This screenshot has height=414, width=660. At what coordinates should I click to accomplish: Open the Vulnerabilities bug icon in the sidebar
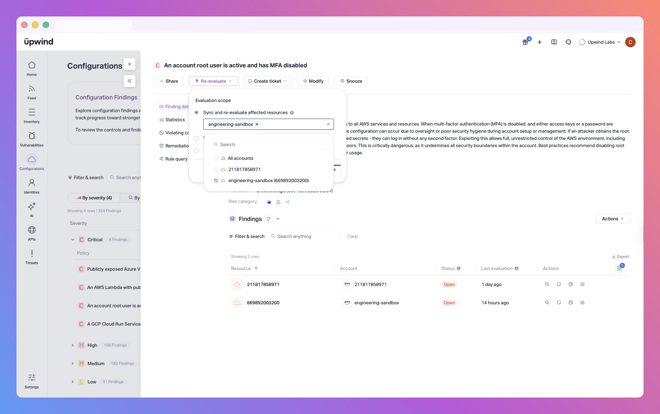tap(32, 136)
